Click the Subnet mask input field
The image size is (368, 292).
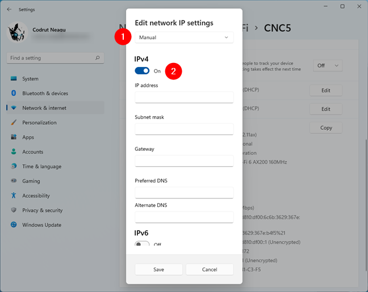[184, 129]
